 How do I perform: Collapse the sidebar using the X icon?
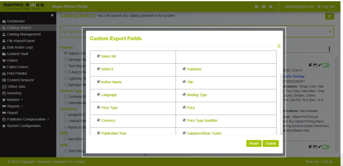click(x=52, y=15)
